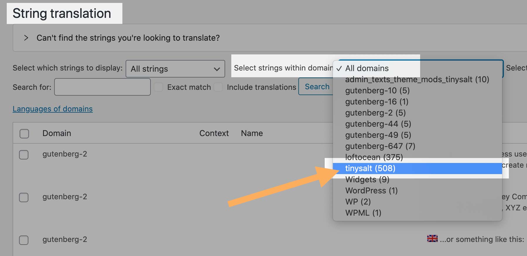The image size is (527, 256).
Task: Choose gutenberg-49 (5) domain option
Action: click(418, 135)
